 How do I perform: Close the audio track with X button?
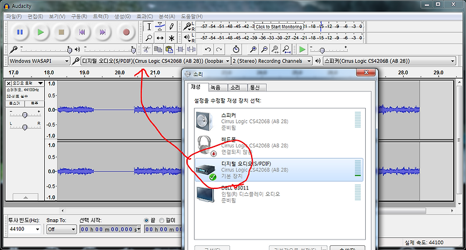(x=9, y=83)
